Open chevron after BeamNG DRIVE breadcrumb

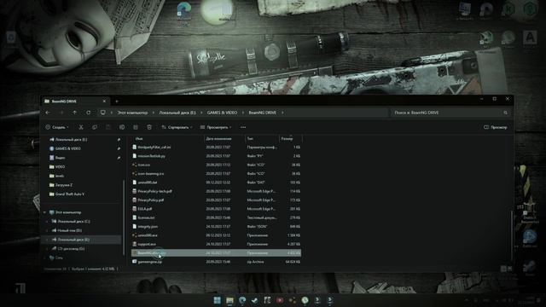[x=282, y=113]
